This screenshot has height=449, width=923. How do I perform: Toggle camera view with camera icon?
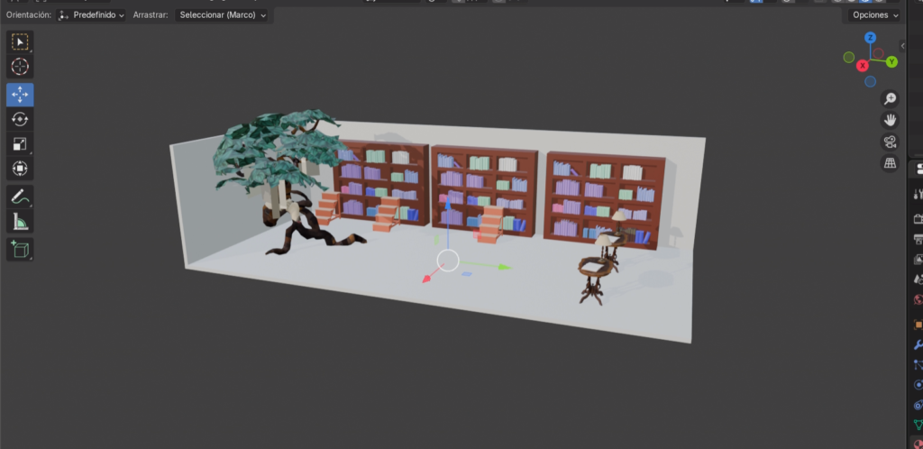[x=890, y=142]
